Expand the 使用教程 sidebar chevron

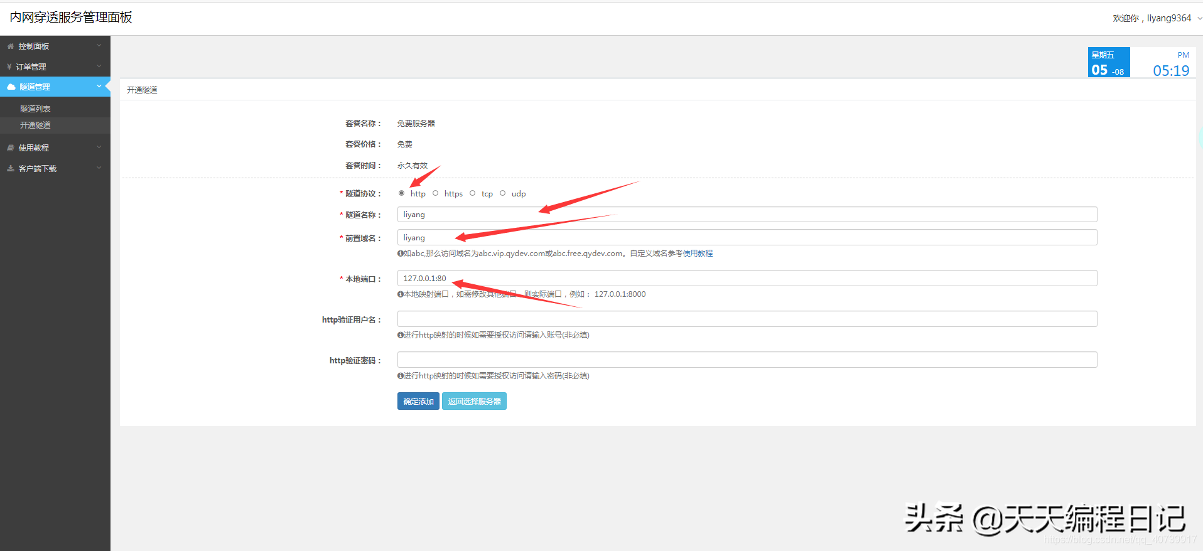(x=99, y=147)
